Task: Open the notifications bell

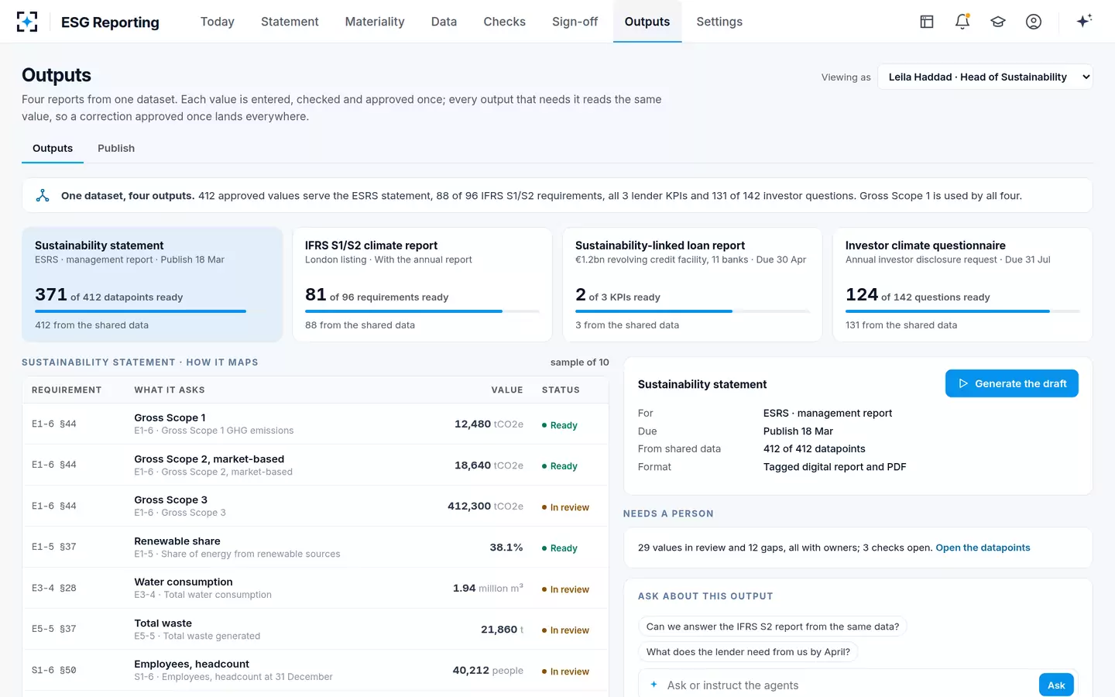Action: pos(962,22)
